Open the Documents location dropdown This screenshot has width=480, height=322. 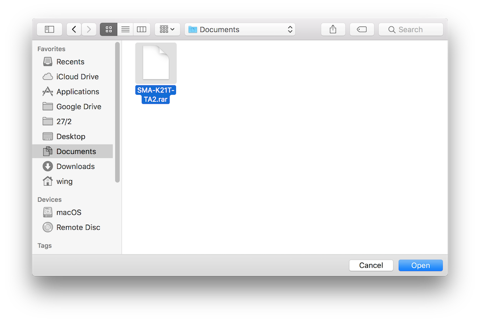pos(240,29)
